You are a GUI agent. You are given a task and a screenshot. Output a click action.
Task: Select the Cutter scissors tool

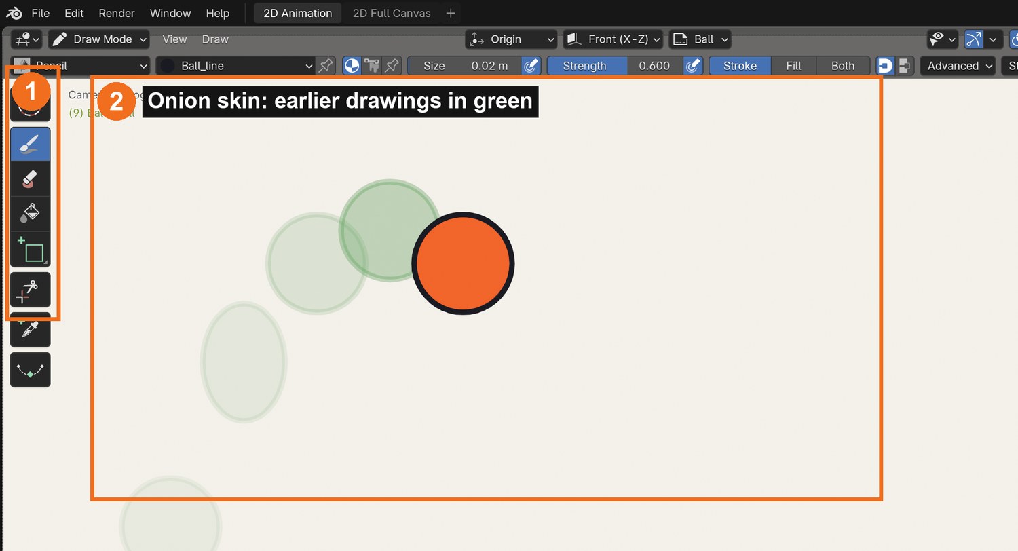coord(31,290)
